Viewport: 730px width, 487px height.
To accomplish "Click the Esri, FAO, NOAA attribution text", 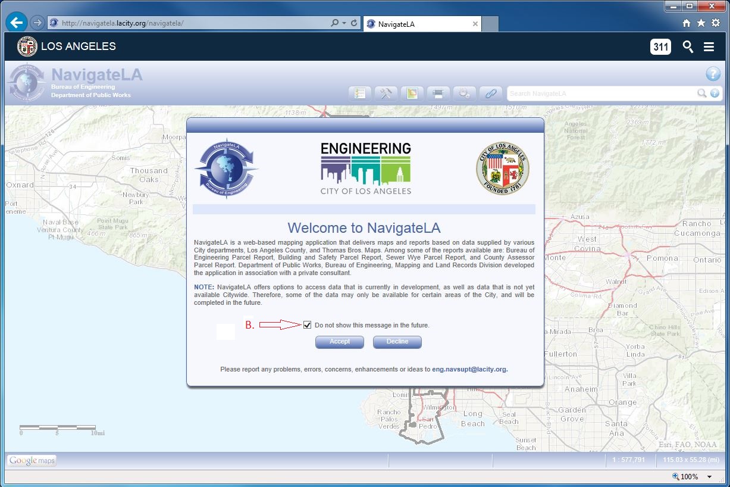I will 687,445.
